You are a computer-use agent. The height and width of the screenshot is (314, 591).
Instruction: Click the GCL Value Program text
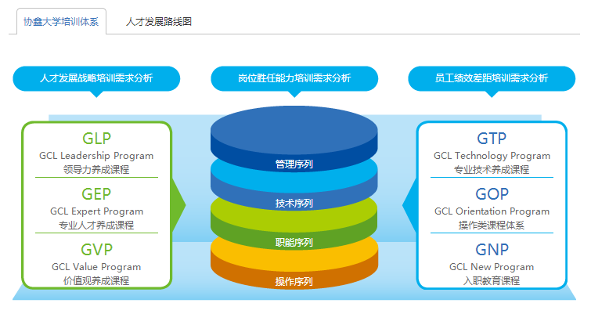pyautogui.click(x=96, y=267)
